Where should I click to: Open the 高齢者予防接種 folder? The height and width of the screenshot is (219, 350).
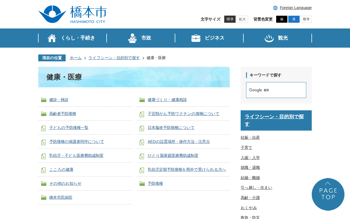click(63, 114)
